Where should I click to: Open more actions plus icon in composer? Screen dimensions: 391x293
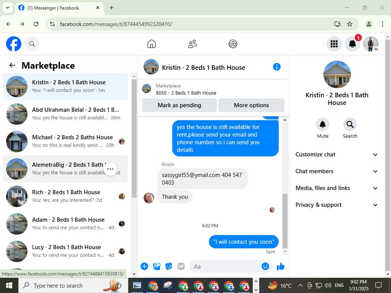click(x=144, y=266)
